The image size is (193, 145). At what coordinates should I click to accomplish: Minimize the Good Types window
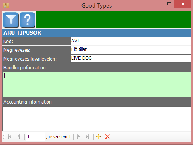click(x=159, y=5)
